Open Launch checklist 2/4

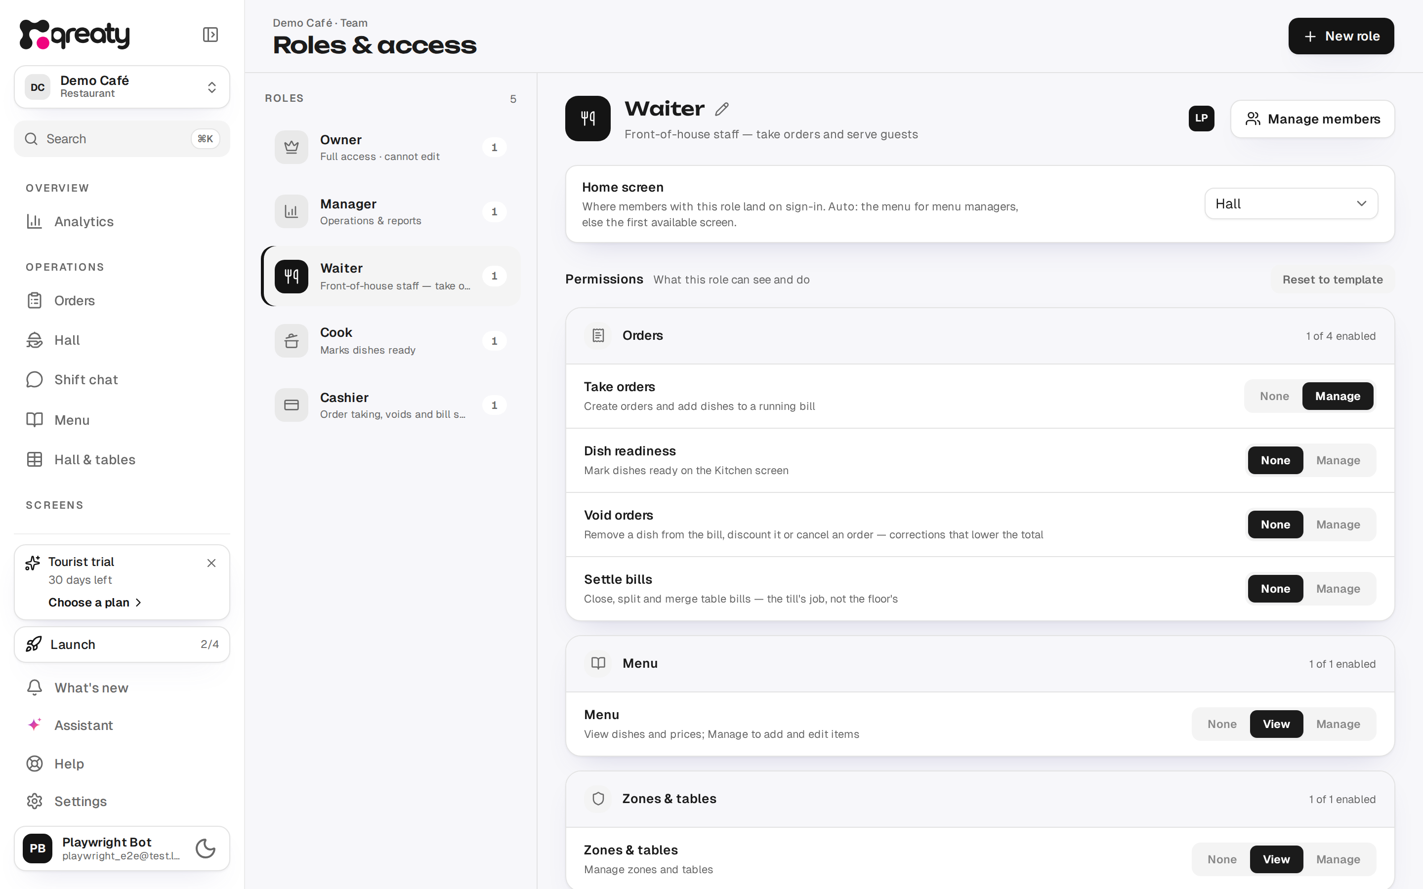point(122,645)
